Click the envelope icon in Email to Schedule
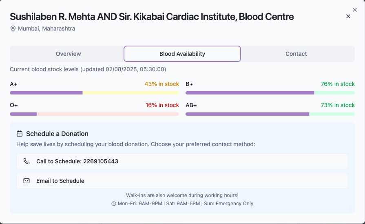Screen dimensions: 365x224 pyautogui.click(x=27, y=181)
